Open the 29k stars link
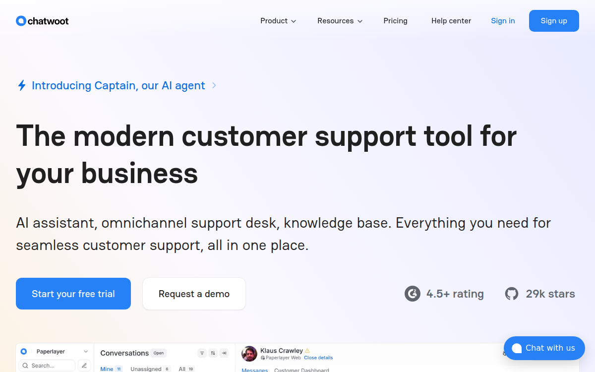Viewport: 595px width, 372px height. 550,294
